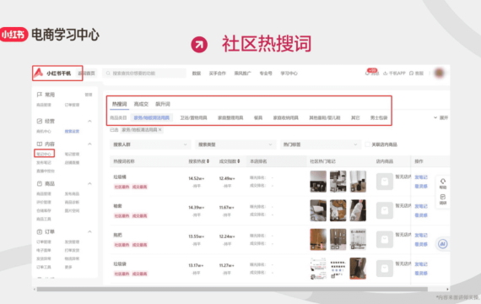This screenshot has width=481, height=304.
Task: Select the 其它 category
Action: pos(355,117)
